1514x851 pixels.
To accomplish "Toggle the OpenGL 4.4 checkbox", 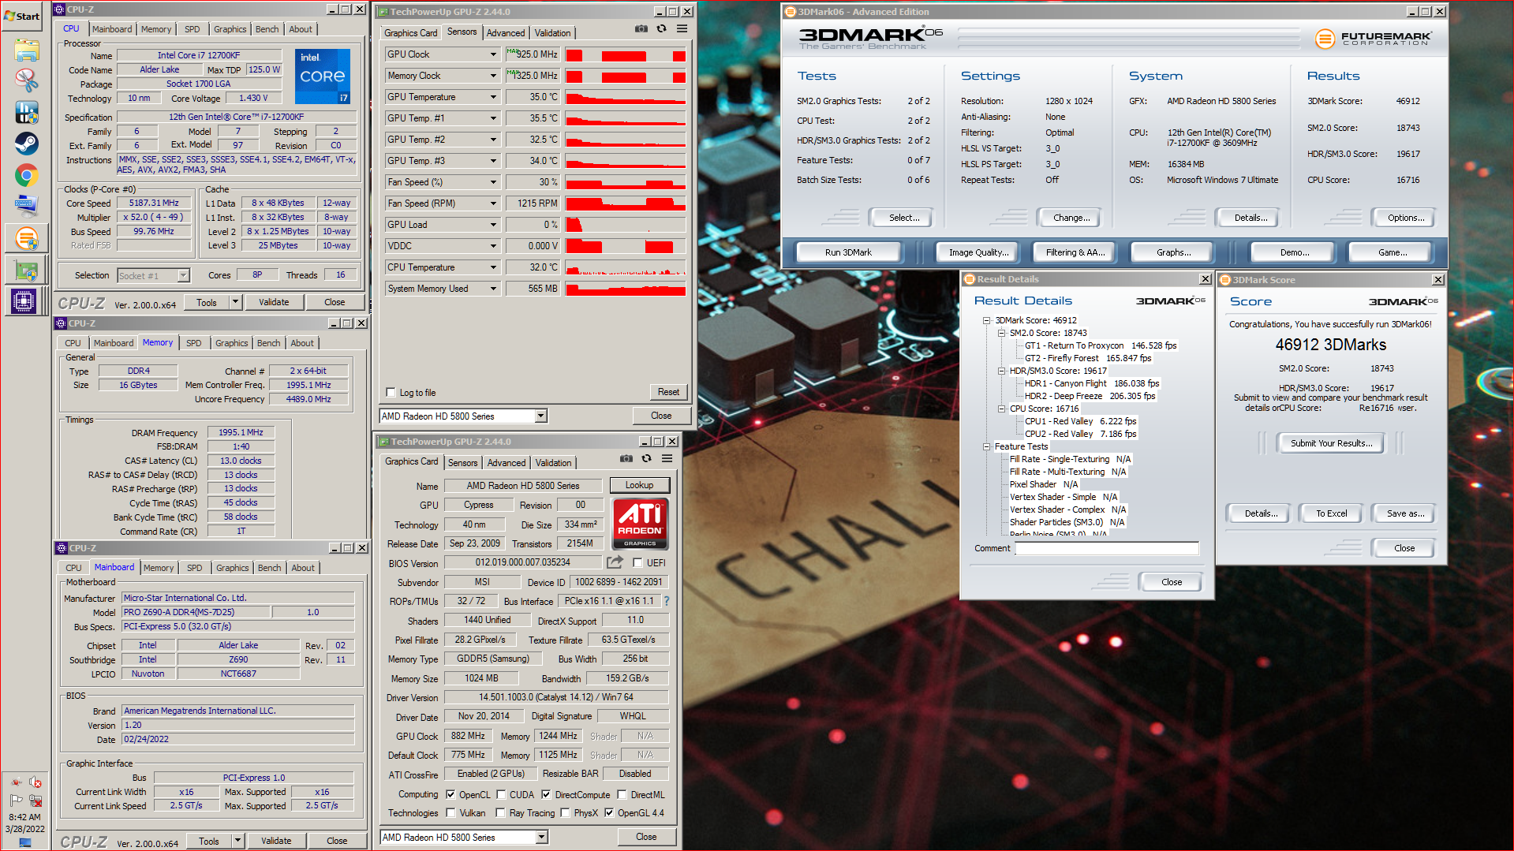I will click(x=609, y=812).
